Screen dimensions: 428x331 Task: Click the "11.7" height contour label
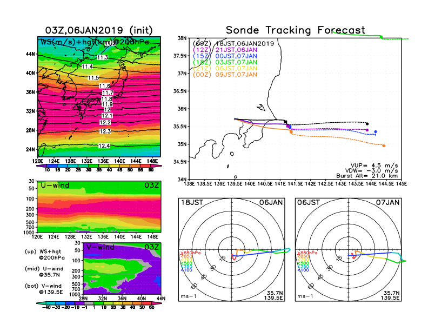tap(108, 93)
